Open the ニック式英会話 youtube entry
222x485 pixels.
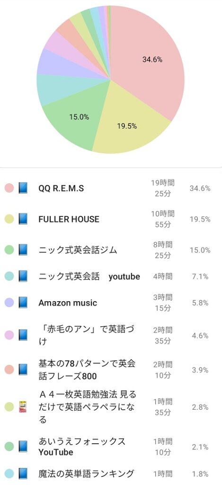point(111,276)
